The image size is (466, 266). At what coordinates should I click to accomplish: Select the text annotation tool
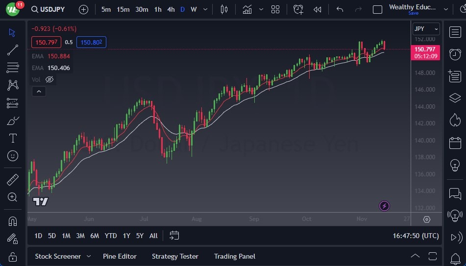(x=13, y=138)
